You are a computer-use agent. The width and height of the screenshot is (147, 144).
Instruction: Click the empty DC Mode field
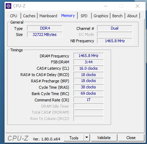point(115,35)
